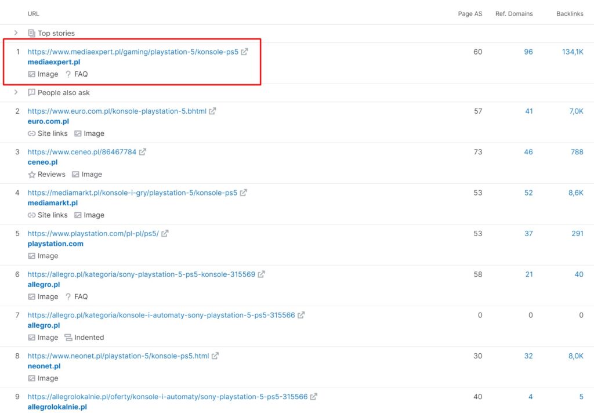Open the euro.com.pl konsole-playstation-5 URL
The width and height of the screenshot is (594, 413).
tap(117, 111)
